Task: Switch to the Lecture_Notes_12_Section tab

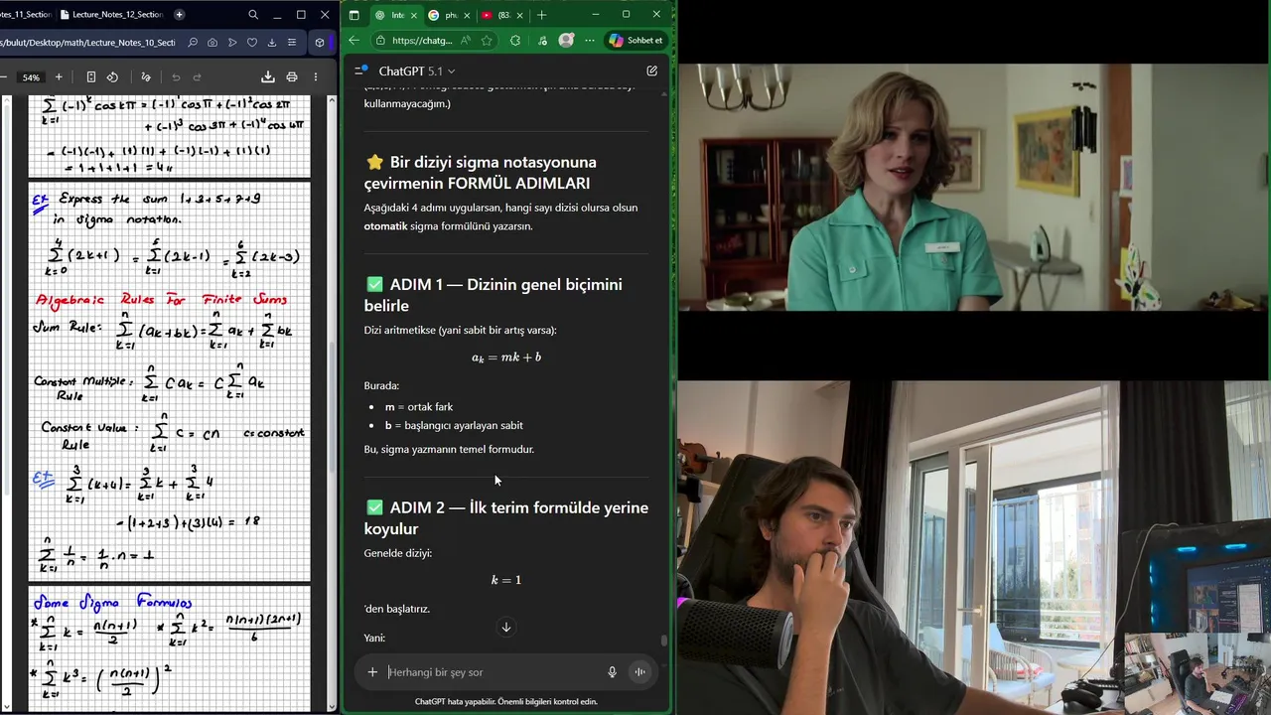Action: (111, 15)
